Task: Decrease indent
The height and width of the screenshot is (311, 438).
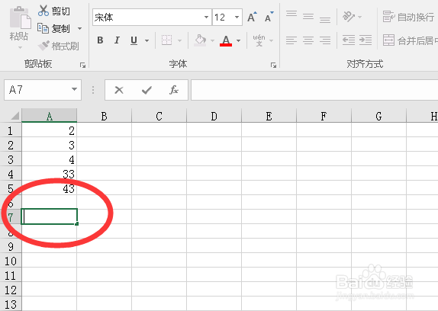Action: (349, 40)
